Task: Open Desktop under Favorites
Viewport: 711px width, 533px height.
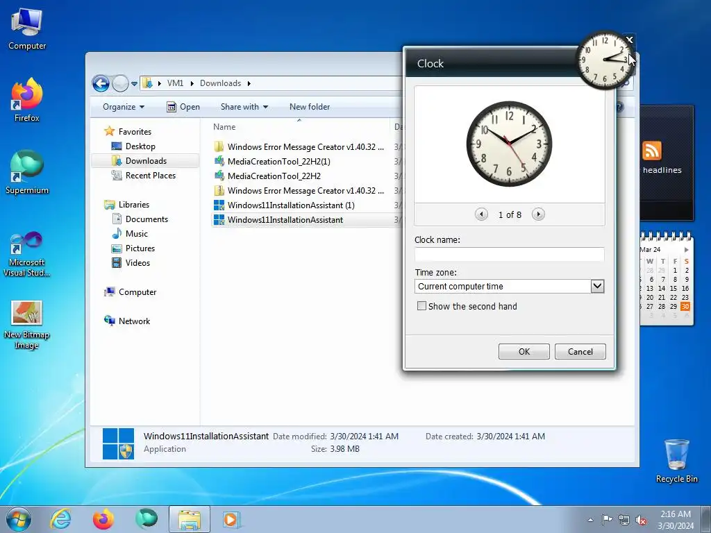Action: [140, 146]
